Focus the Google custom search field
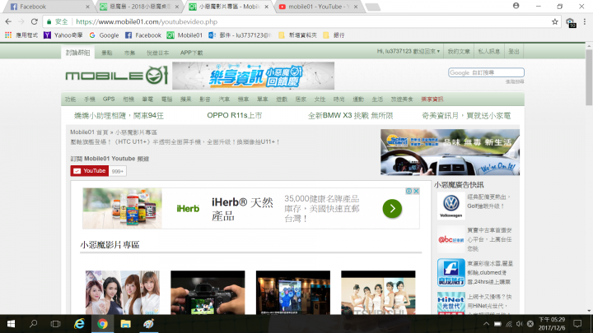This screenshot has height=333, width=593. (486, 72)
